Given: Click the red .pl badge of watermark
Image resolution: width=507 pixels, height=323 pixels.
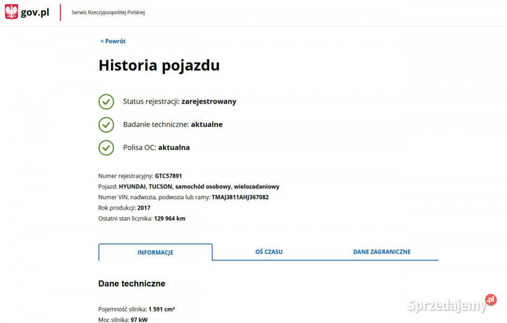Looking at the screenshot, I should coord(491,300).
